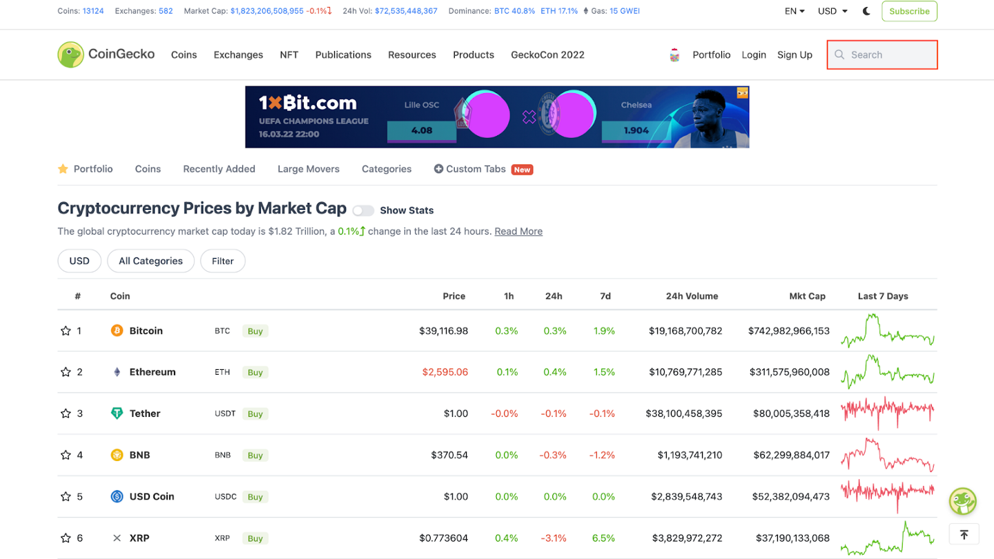
Task: Click the magnifier icon in Search
Action: [x=839, y=55]
